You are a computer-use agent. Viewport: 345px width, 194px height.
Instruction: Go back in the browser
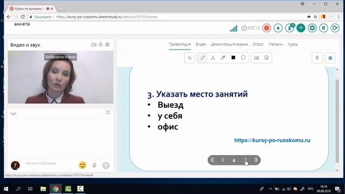9,17
